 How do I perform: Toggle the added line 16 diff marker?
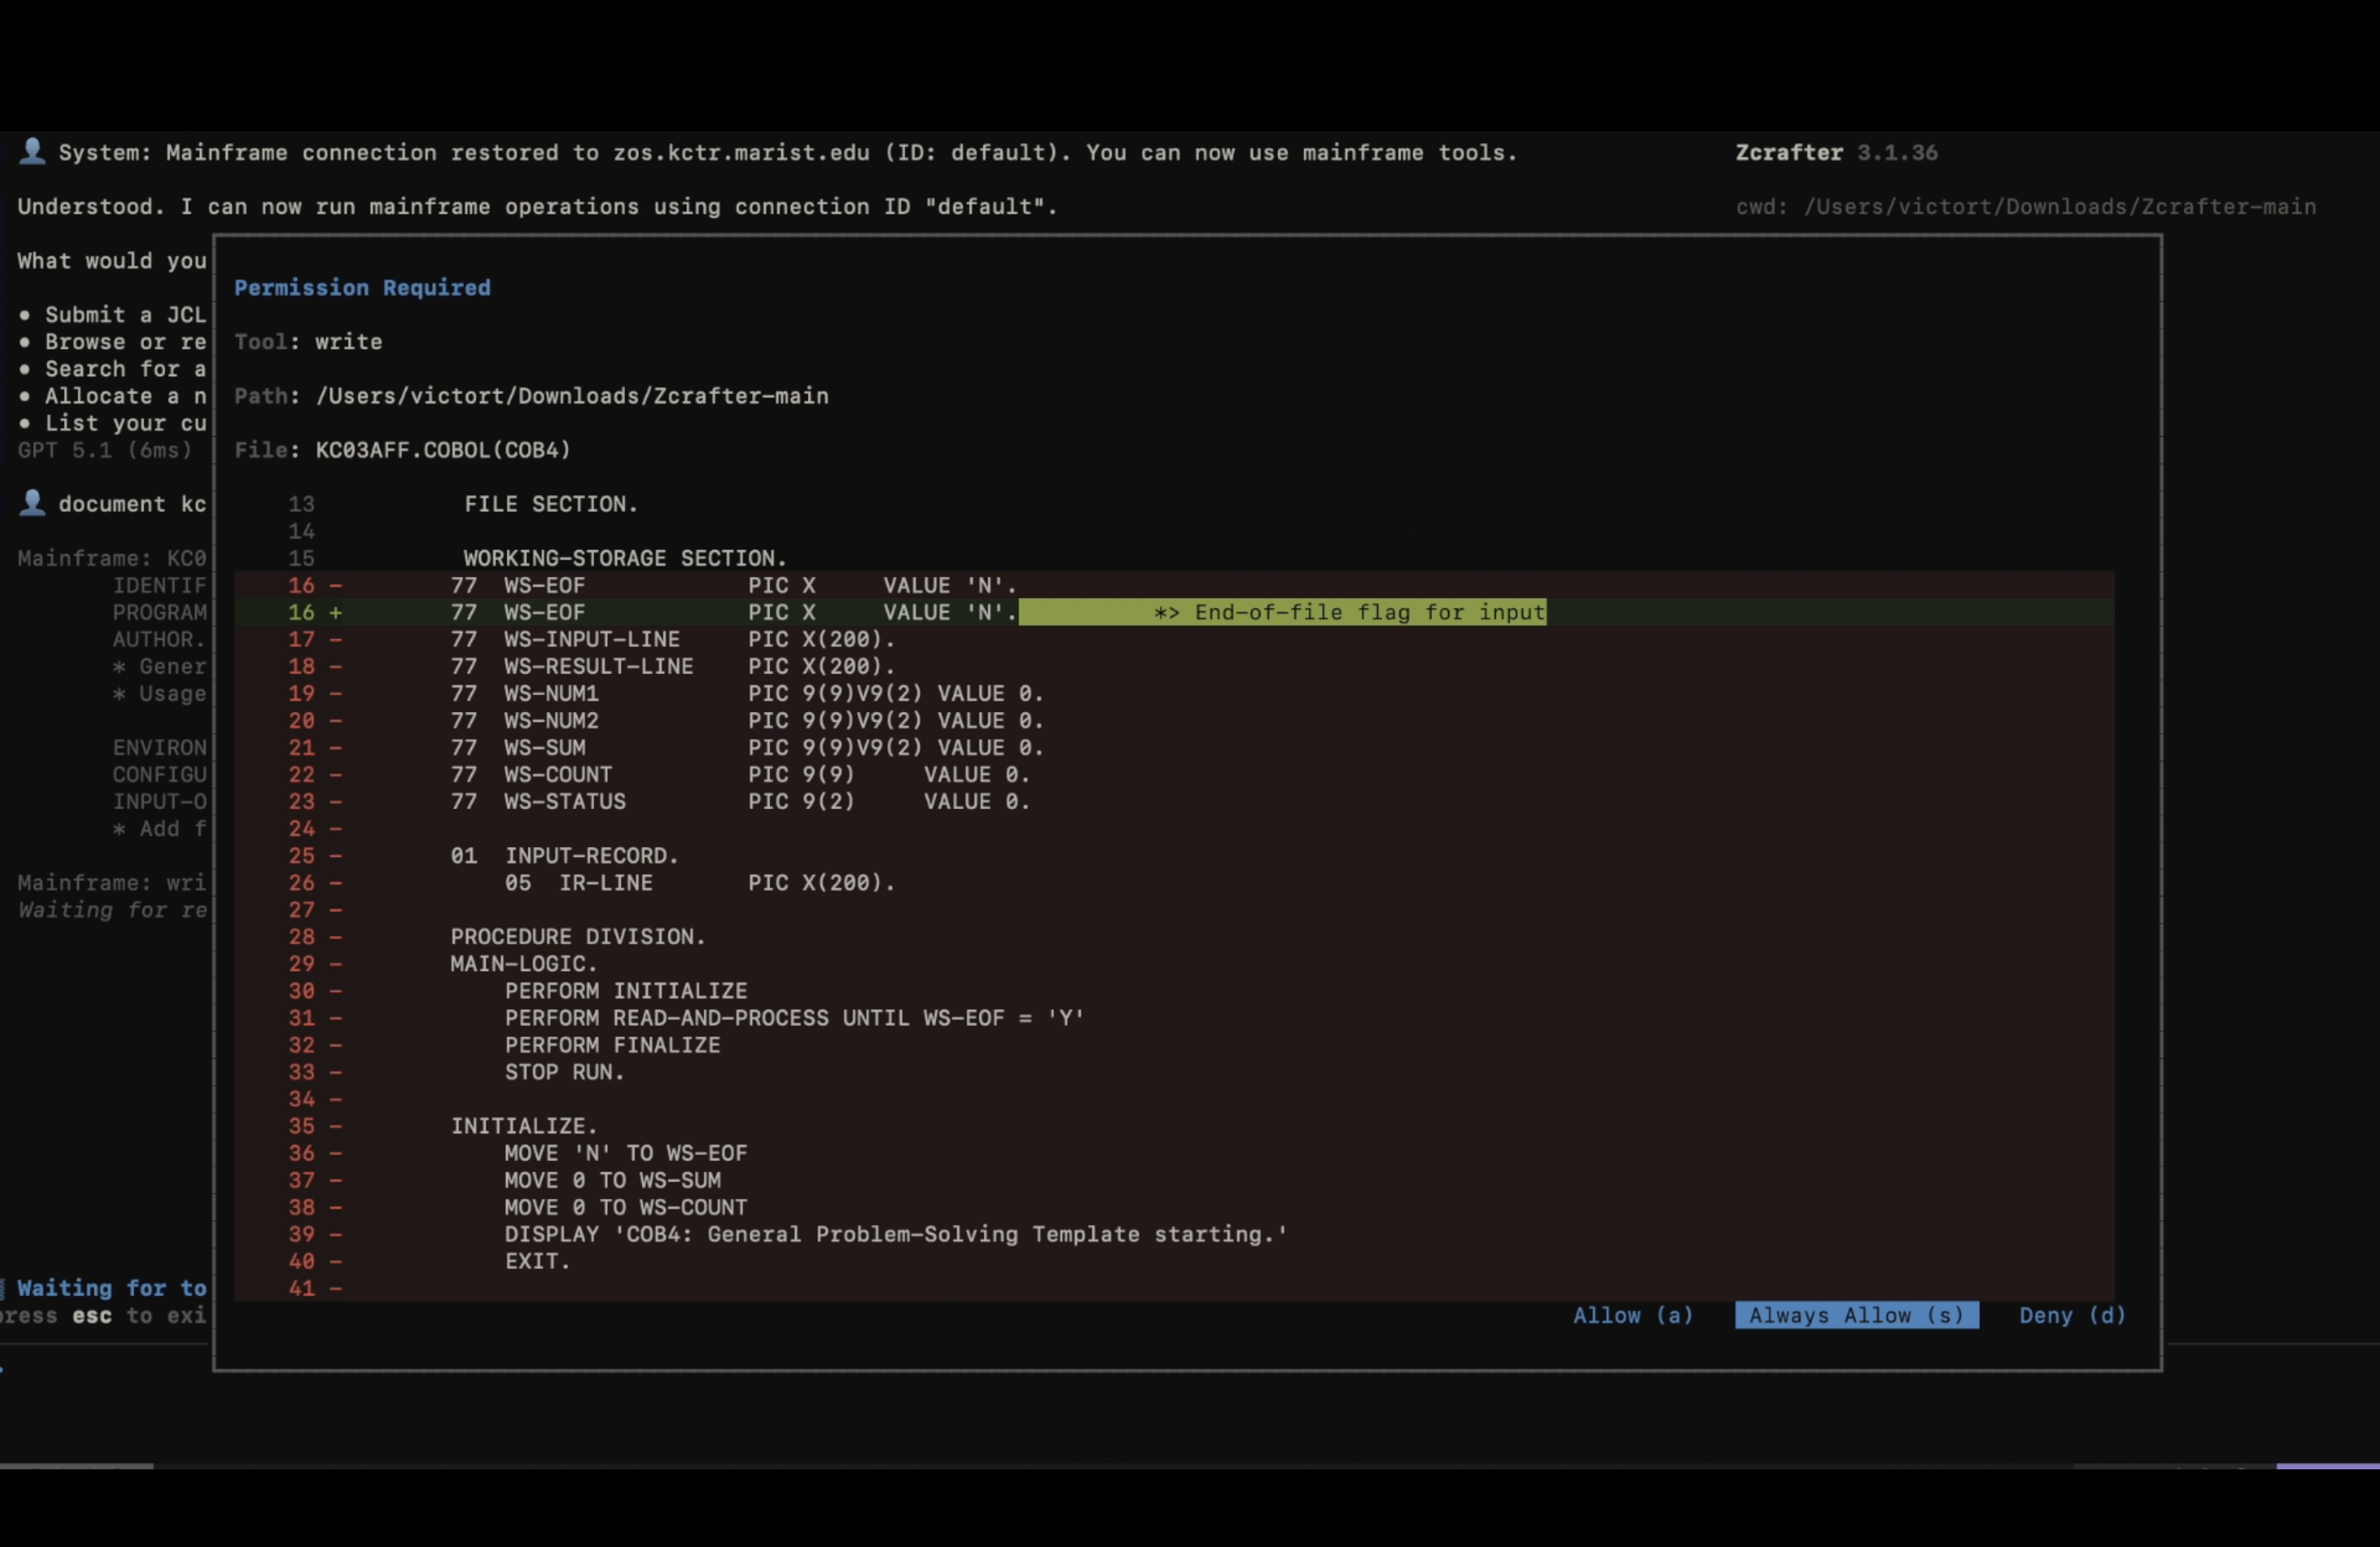point(335,612)
